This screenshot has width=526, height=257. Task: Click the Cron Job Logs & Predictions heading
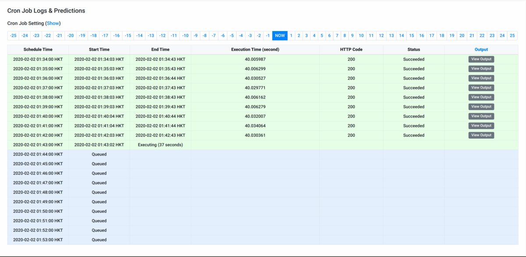[46, 10]
